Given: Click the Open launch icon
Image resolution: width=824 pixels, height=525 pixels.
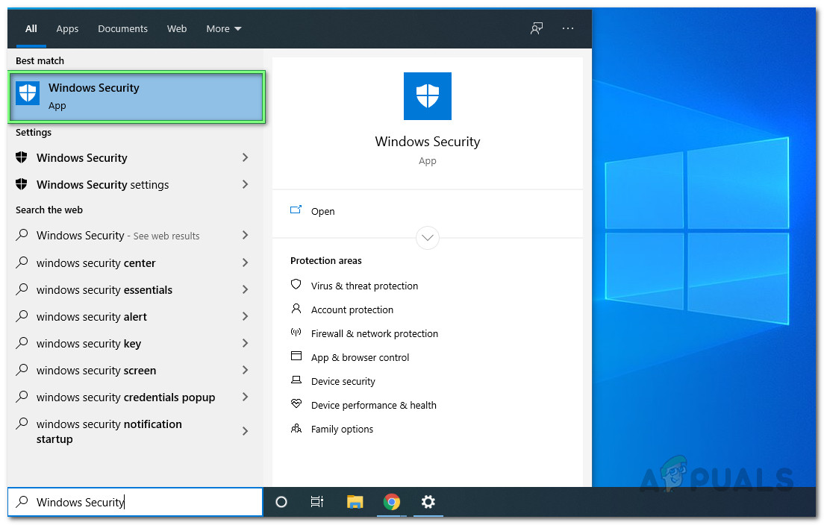Looking at the screenshot, I should pos(296,210).
